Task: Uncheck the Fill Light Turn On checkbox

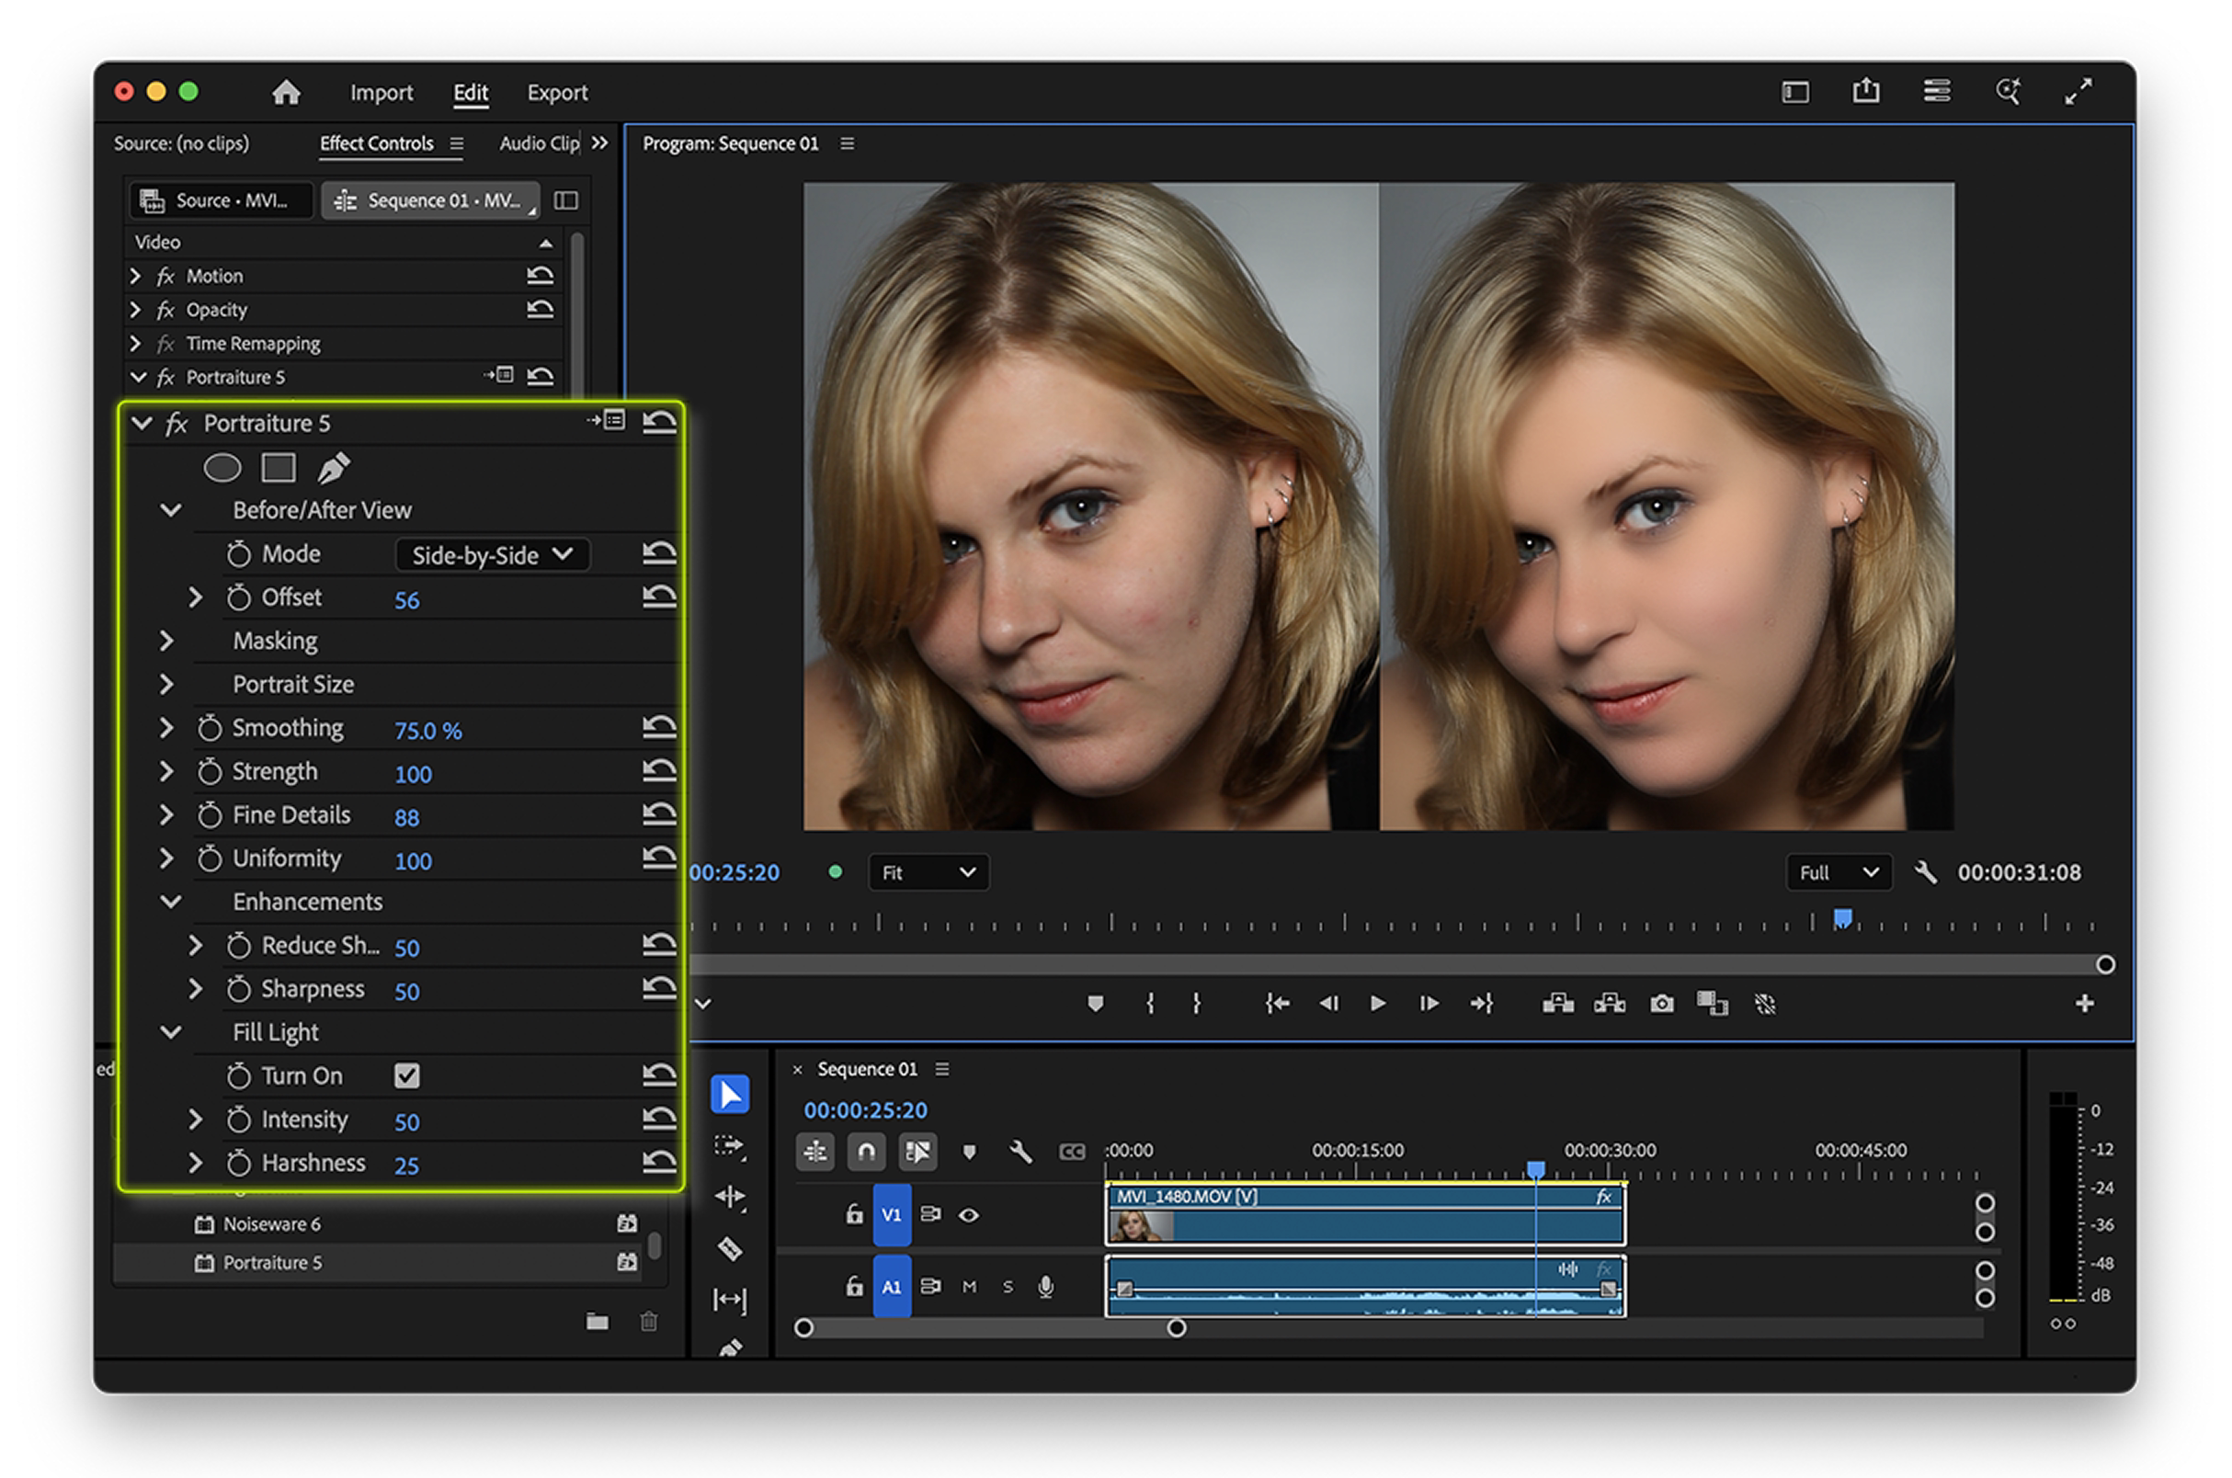Action: click(x=407, y=1075)
